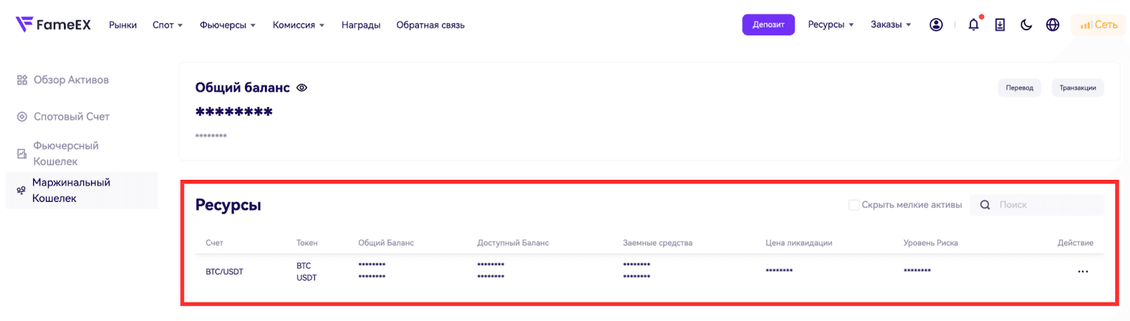Open the language globe icon
The width and height of the screenshot is (1130, 321).
click(1052, 25)
